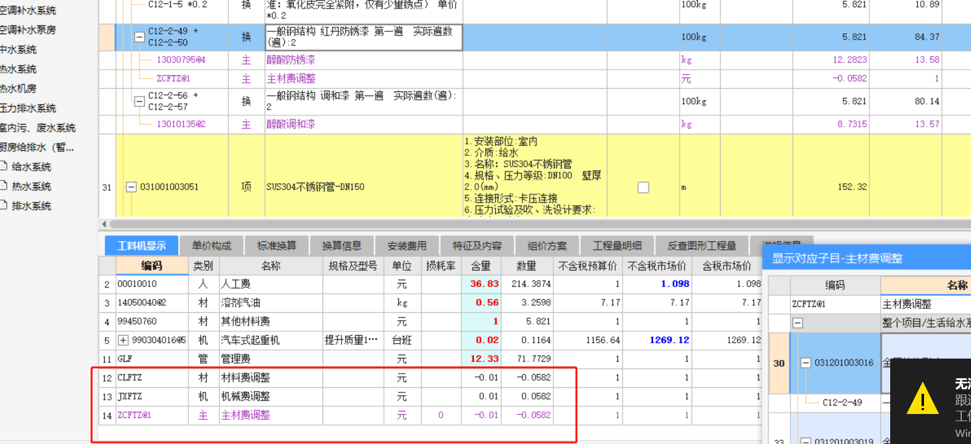971x444 pixels.
Task: Open the 组价方案 tab
Action: click(547, 246)
